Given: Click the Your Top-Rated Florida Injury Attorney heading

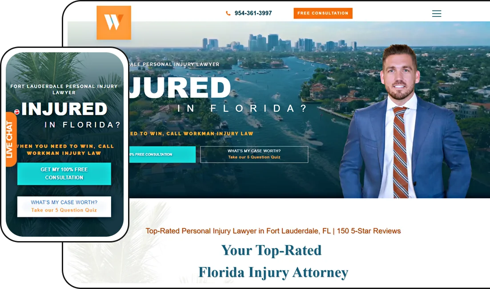Looking at the screenshot, I should [x=273, y=261].
